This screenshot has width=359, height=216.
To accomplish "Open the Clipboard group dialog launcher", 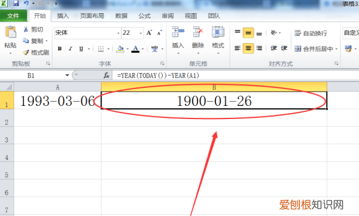I will point(48,63).
